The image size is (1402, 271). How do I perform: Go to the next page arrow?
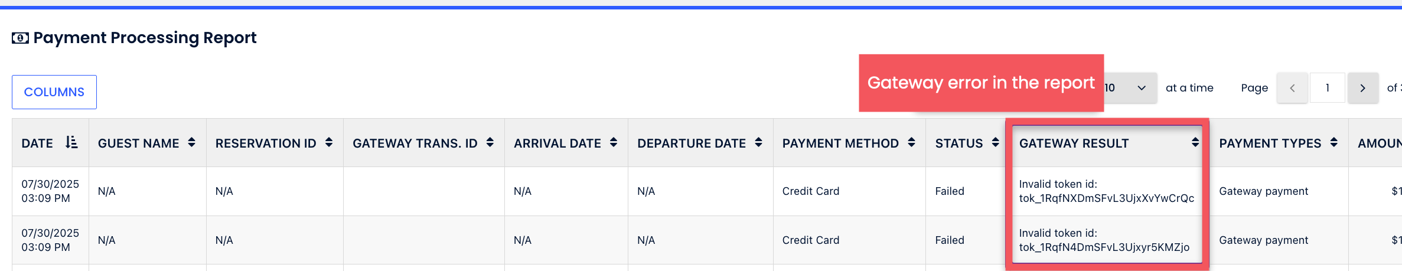(x=1362, y=88)
